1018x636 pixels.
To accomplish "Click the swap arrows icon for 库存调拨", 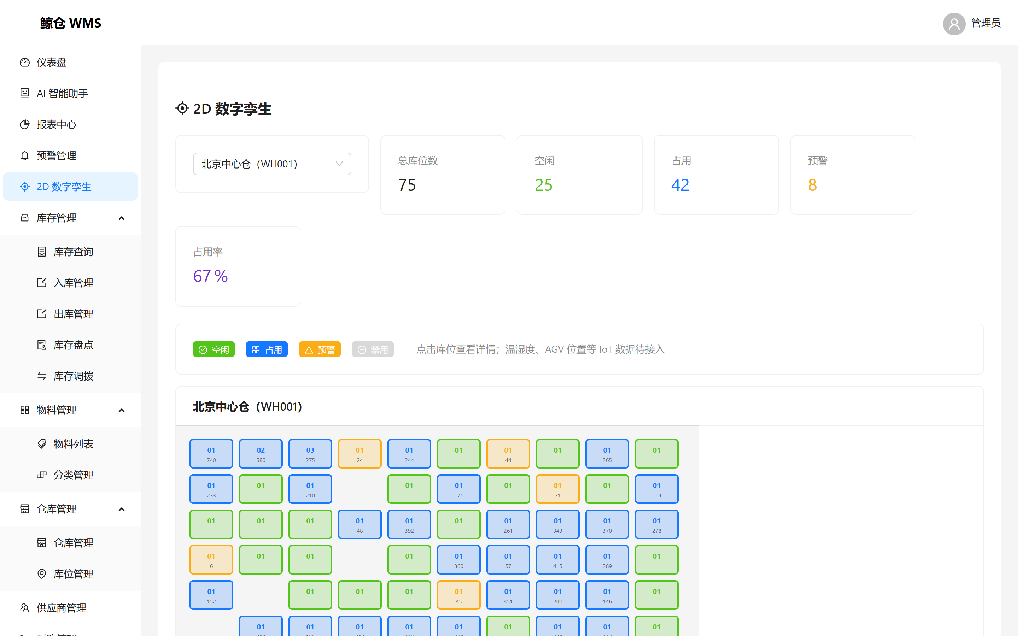I will click(42, 376).
